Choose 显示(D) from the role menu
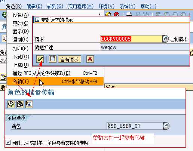Viewport: 193px width, 151px height. [x=21, y=31]
